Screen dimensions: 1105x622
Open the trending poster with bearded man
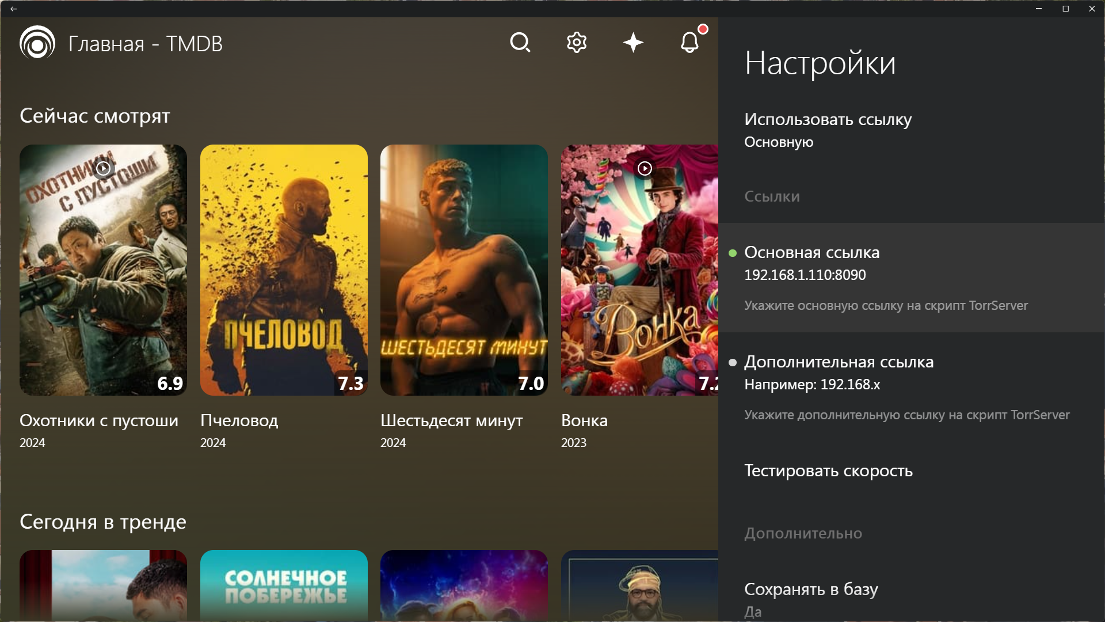coord(639,586)
